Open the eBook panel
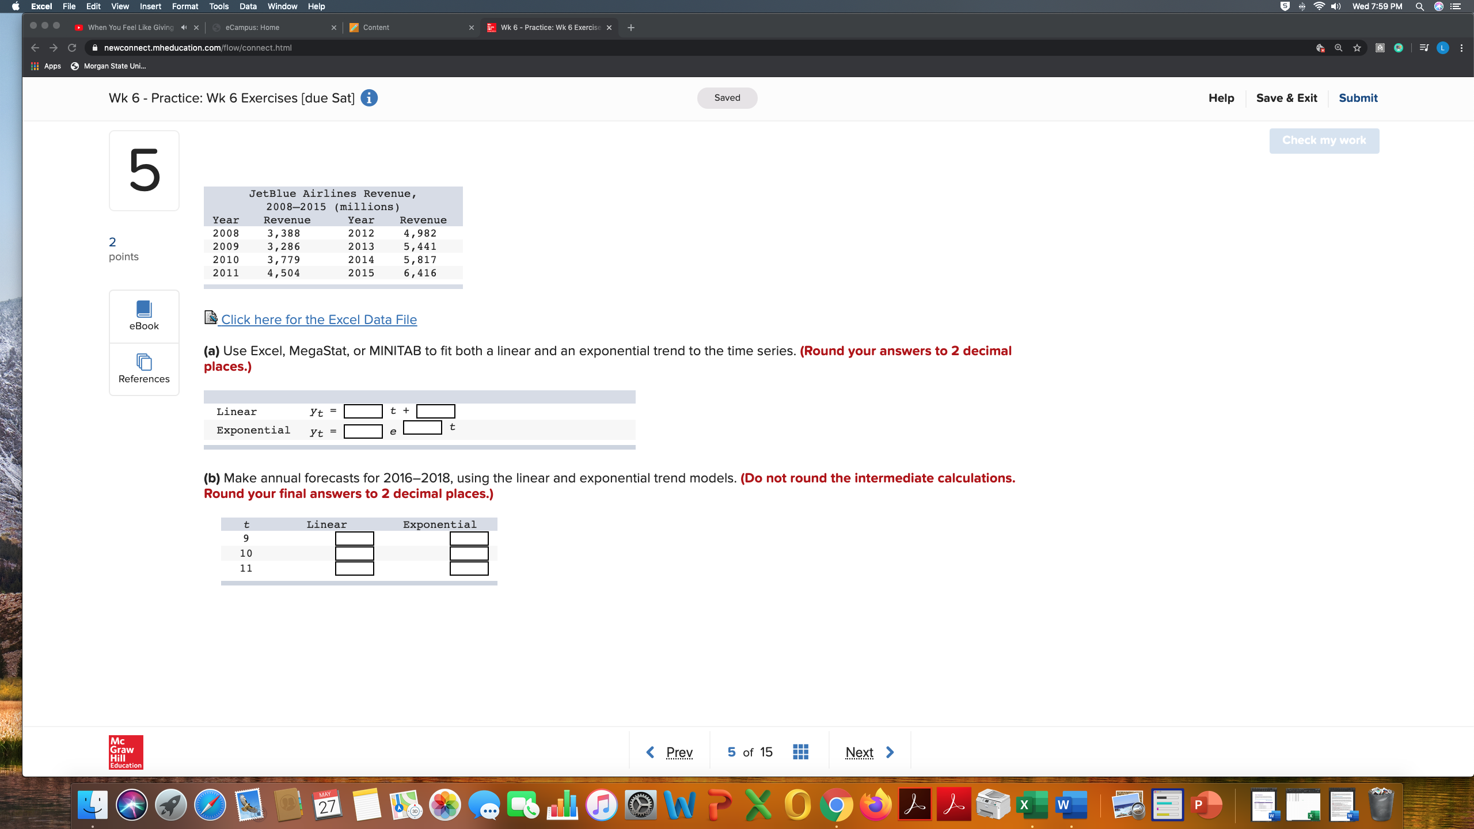 coord(143,315)
